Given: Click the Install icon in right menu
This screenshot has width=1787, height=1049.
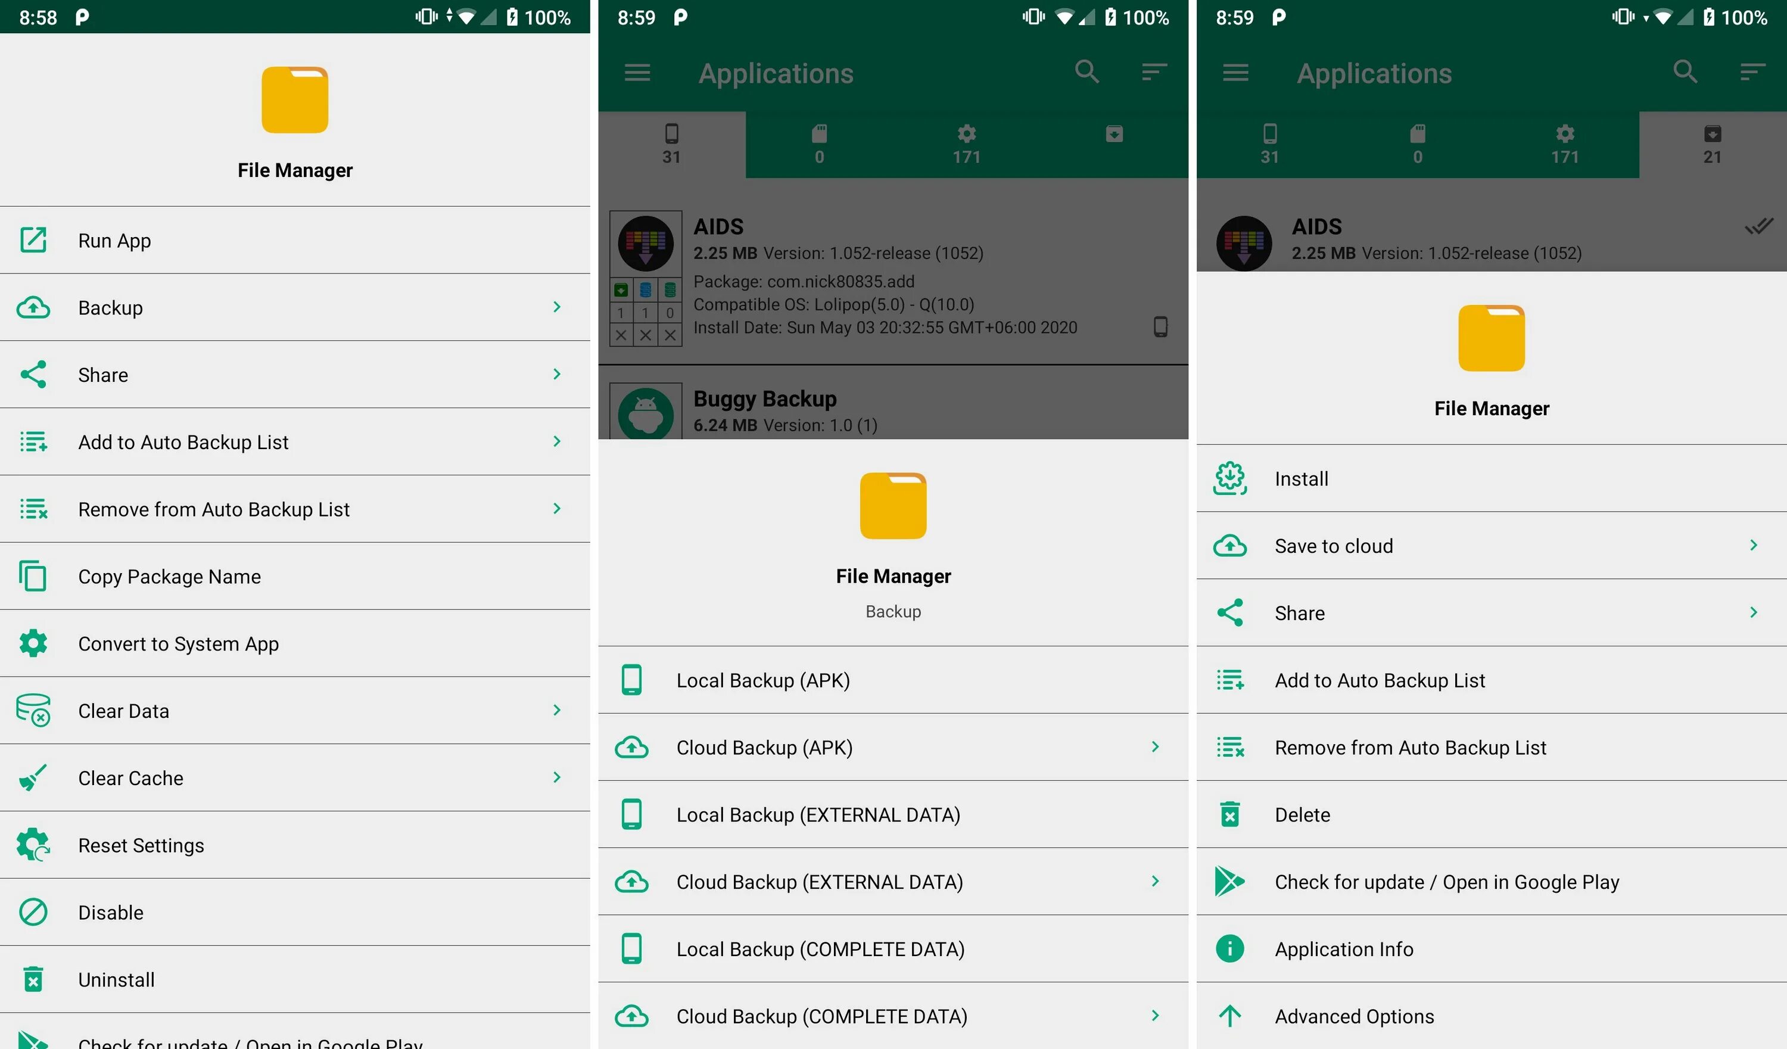Looking at the screenshot, I should [1229, 479].
